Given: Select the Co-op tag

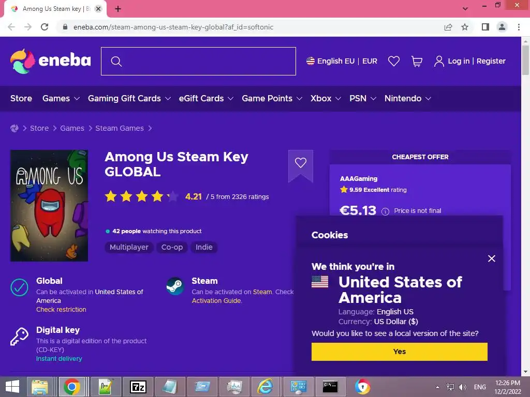Looking at the screenshot, I should (172, 247).
